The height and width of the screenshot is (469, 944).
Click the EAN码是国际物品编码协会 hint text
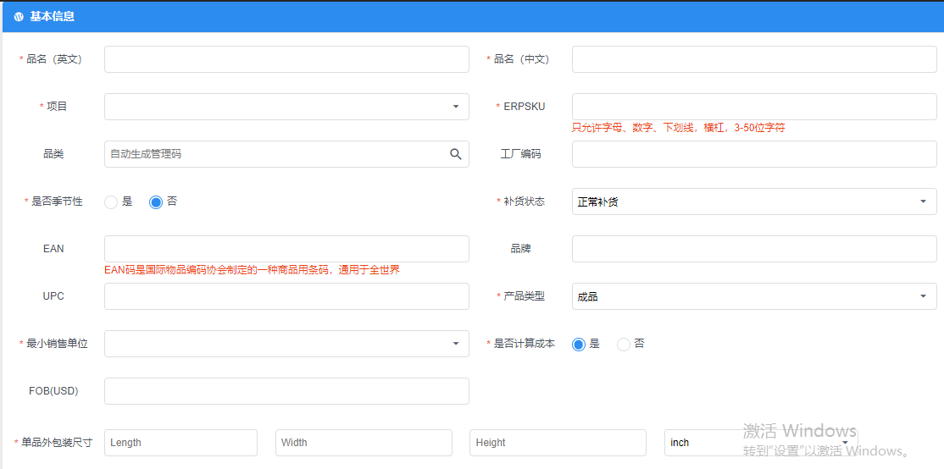253,270
